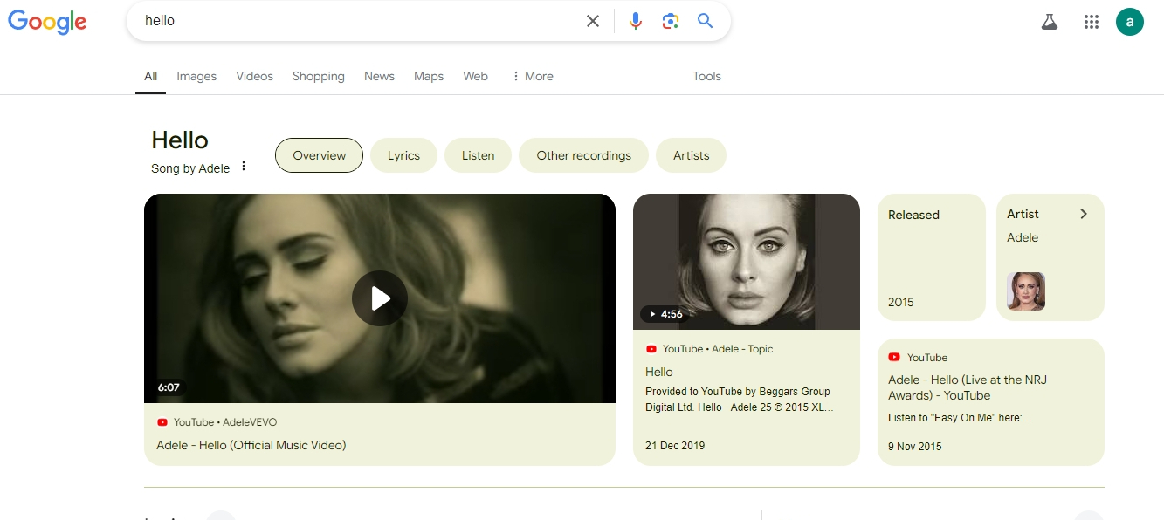1164x520 pixels.
Task: Click the Hello song heading
Action: tap(180, 140)
